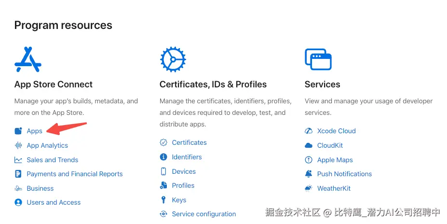Click the Keys key icon

[163, 200]
